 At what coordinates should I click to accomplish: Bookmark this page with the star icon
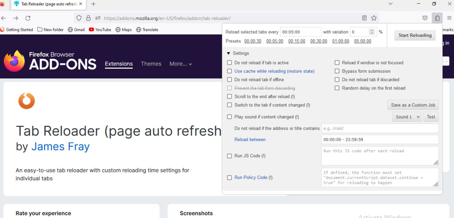coord(374,18)
